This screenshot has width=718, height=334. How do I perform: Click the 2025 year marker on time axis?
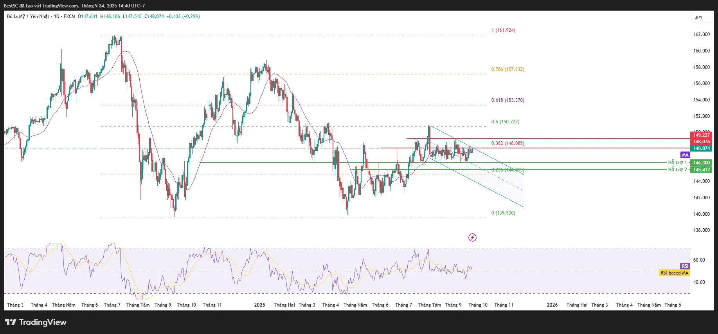259,305
